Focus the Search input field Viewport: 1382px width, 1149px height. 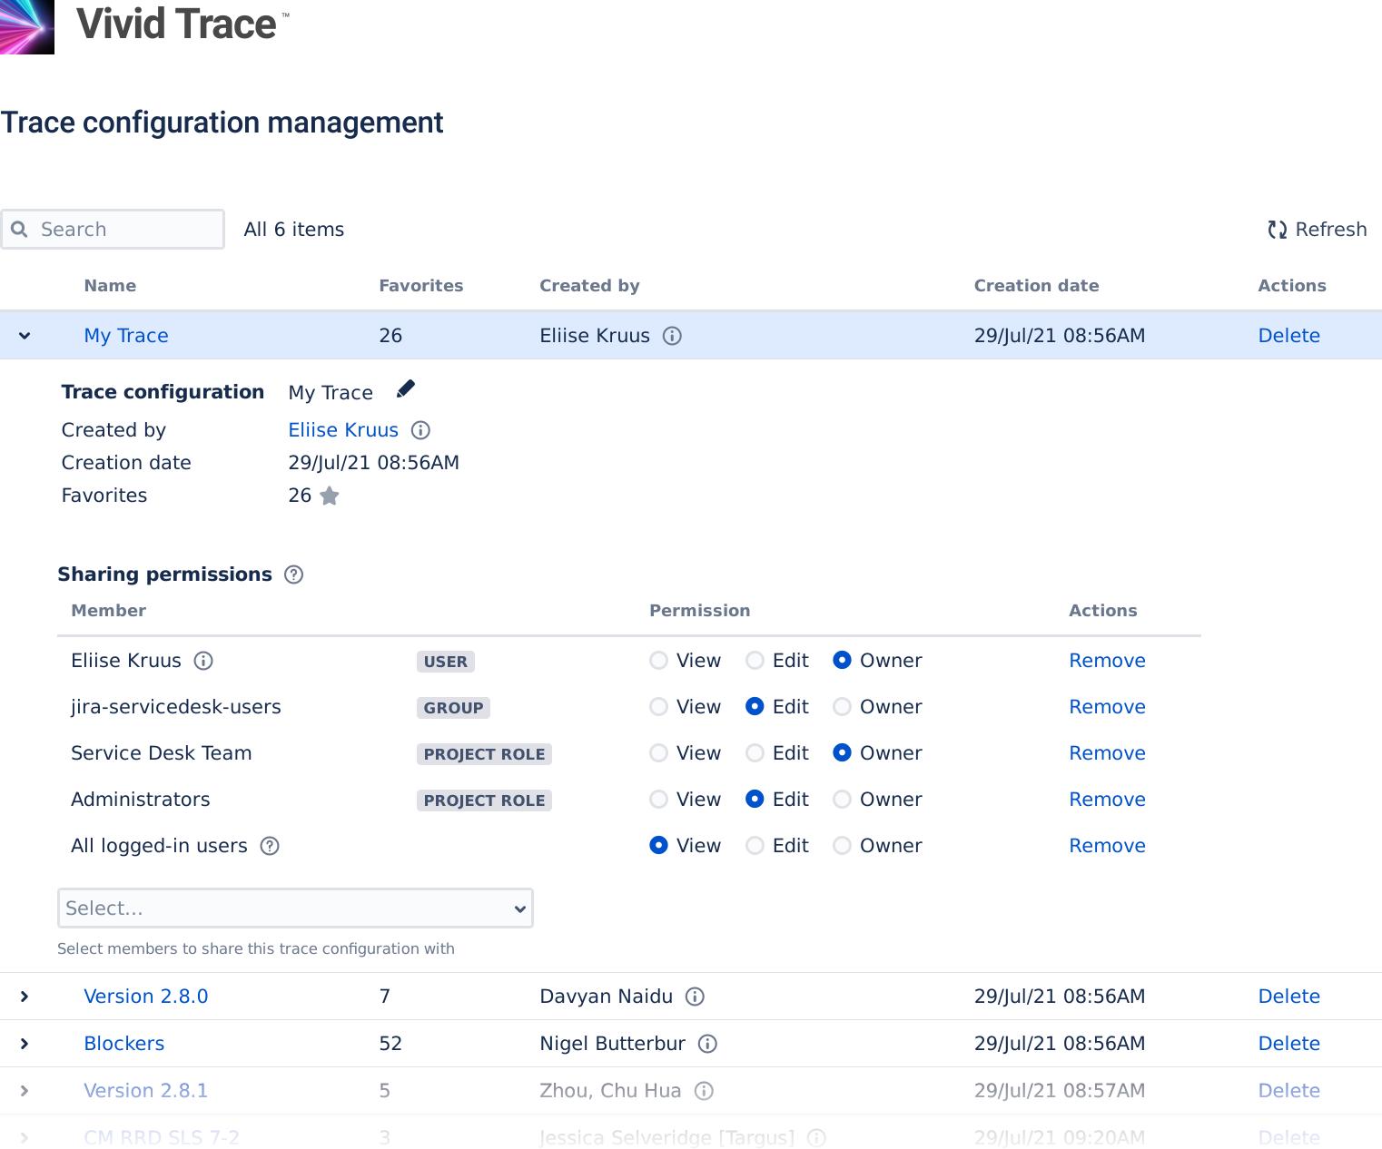click(113, 230)
